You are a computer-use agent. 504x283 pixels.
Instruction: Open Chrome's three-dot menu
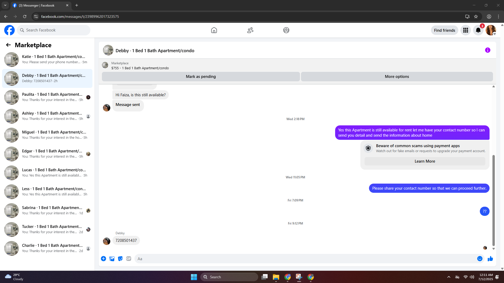[498, 17]
